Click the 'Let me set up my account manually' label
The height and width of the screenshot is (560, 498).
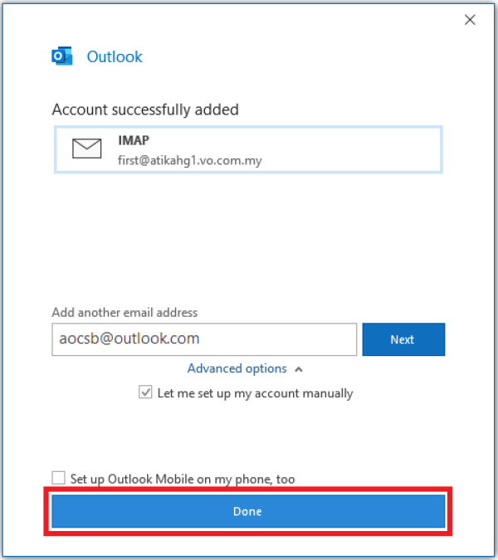pyautogui.click(x=255, y=393)
